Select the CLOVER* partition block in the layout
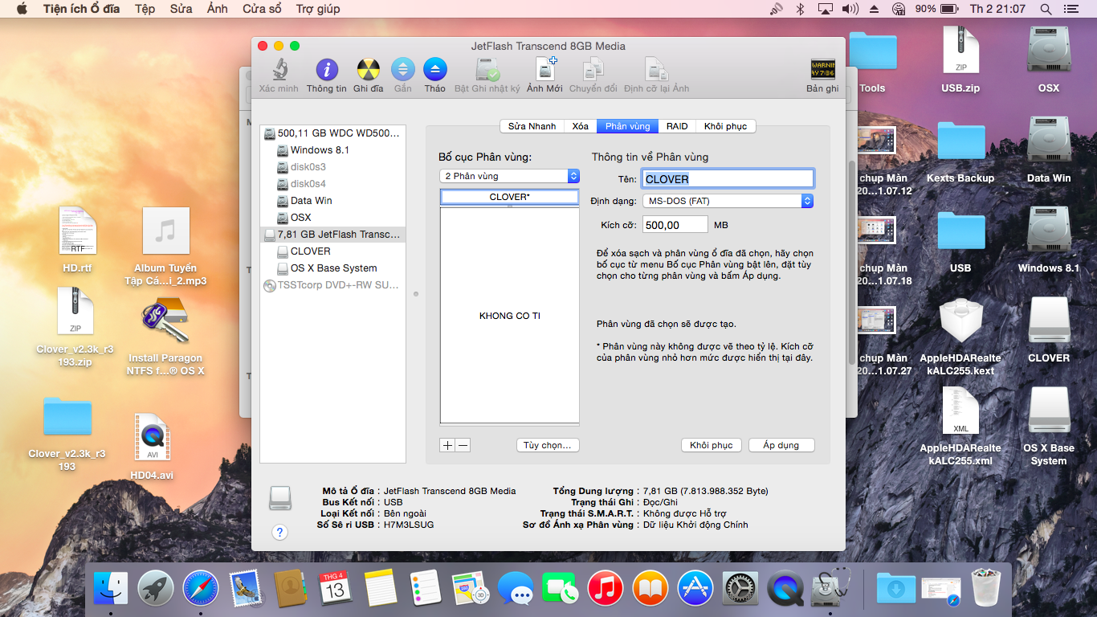Viewport: 1097px width, 617px height. tap(510, 197)
